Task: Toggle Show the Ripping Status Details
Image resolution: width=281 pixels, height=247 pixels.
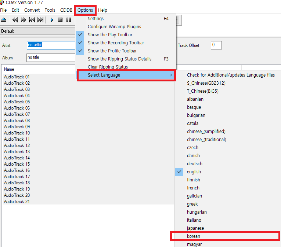Action: (x=126, y=59)
